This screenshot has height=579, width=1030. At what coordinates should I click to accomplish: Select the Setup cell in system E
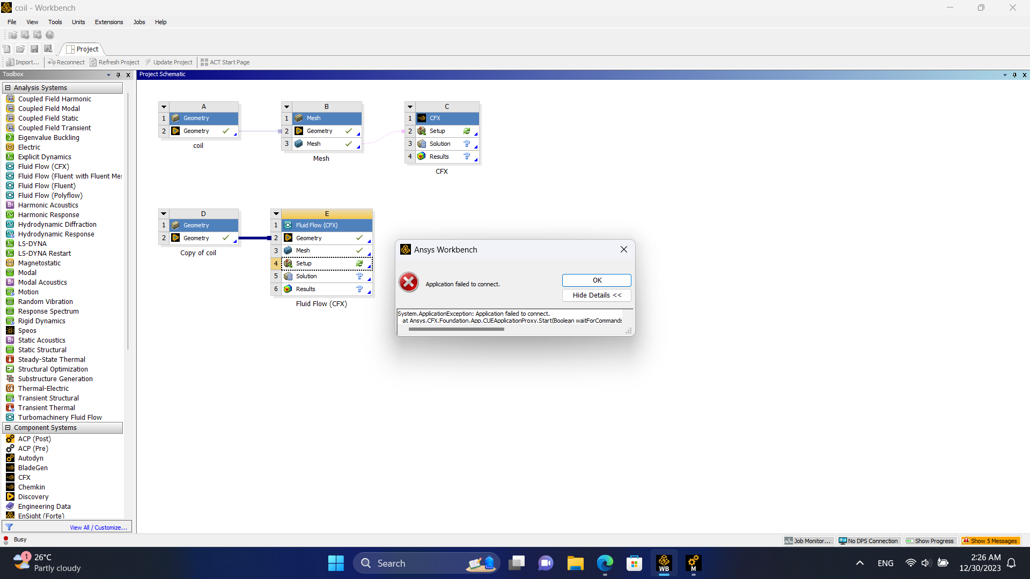(304, 263)
